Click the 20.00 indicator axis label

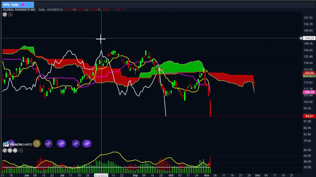pos(307,167)
